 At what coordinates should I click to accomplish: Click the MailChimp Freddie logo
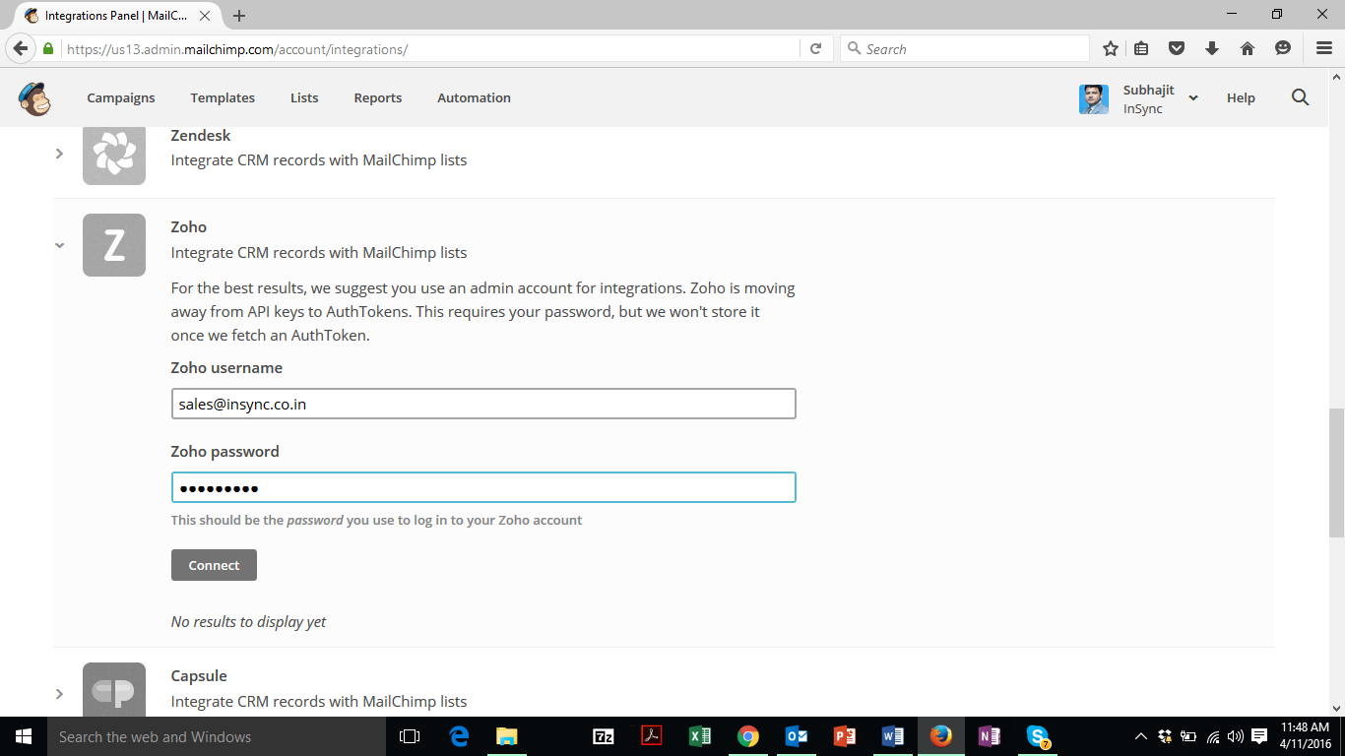click(34, 98)
